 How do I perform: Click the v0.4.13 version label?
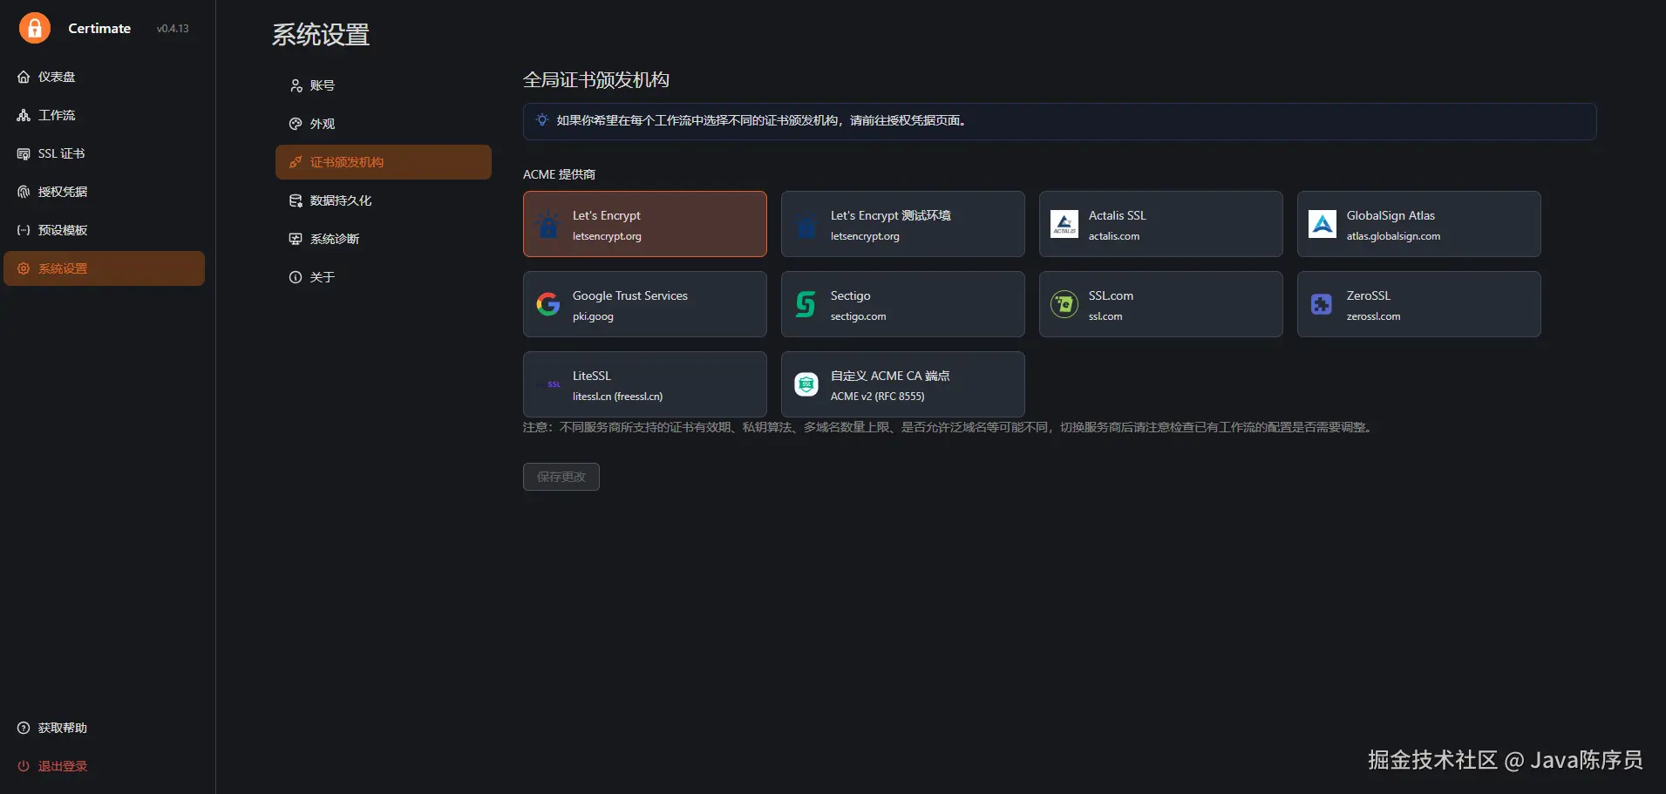[x=173, y=29]
